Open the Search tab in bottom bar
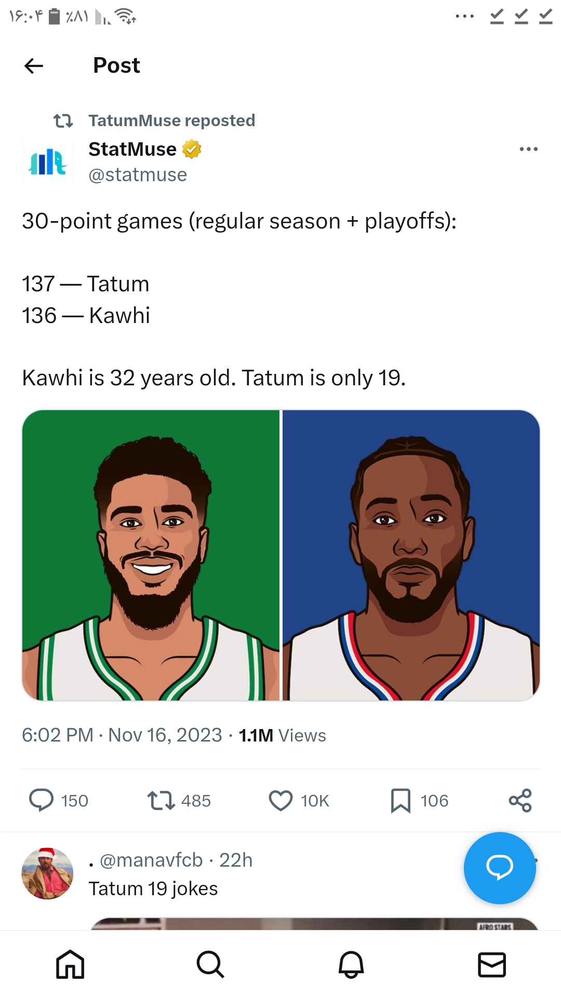This screenshot has height=997, width=561. click(210, 964)
